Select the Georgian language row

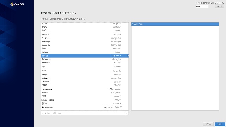85,59
